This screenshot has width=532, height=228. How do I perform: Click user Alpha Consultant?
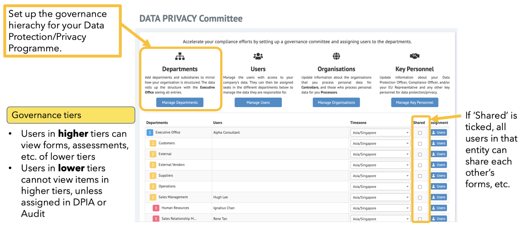(226, 132)
